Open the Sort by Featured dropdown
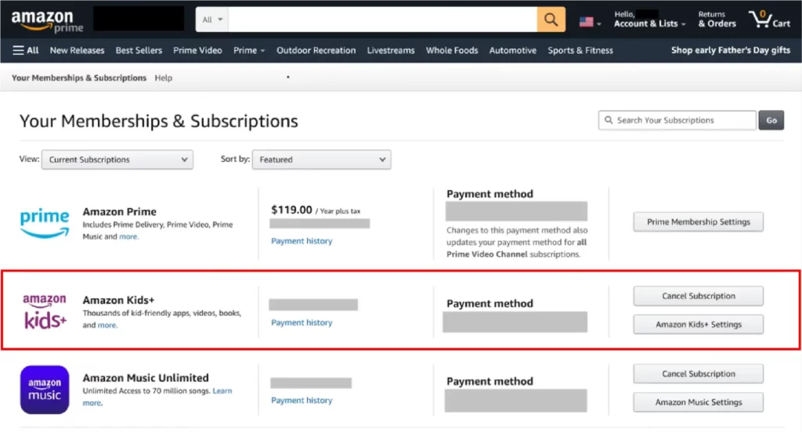The height and width of the screenshot is (432, 802). (x=321, y=160)
